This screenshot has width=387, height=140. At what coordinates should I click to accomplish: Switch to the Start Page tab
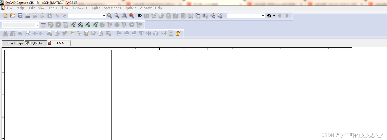pyautogui.click(x=13, y=43)
